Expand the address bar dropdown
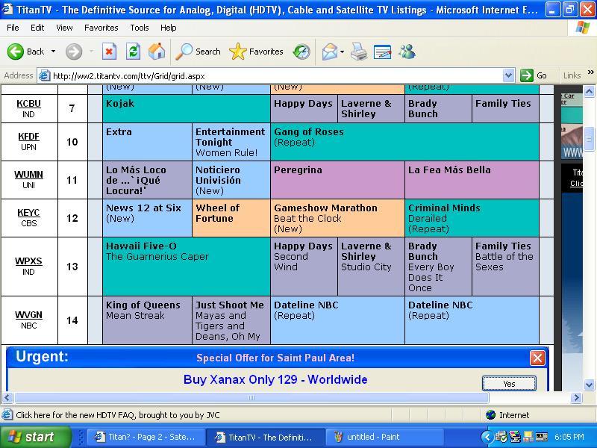 pyautogui.click(x=508, y=75)
